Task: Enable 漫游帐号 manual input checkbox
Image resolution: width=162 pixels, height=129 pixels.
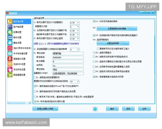Action: click(98, 49)
